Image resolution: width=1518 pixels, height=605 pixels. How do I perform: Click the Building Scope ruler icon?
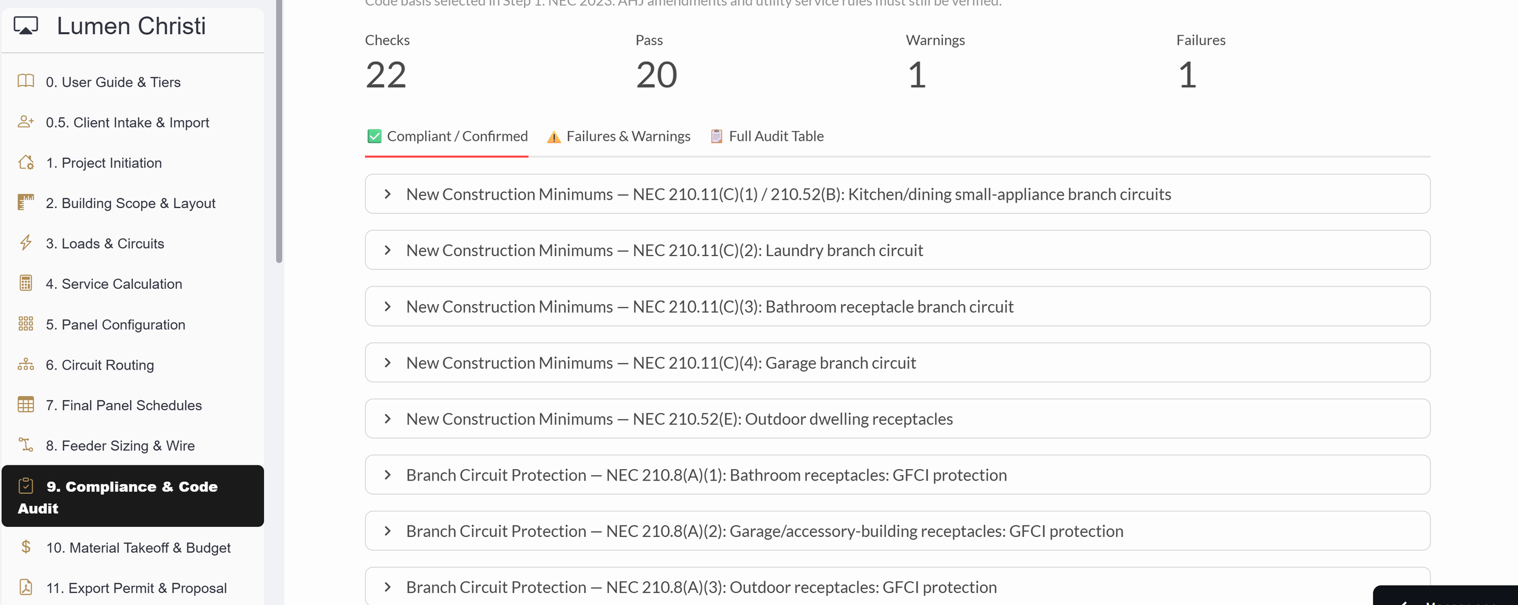point(26,203)
